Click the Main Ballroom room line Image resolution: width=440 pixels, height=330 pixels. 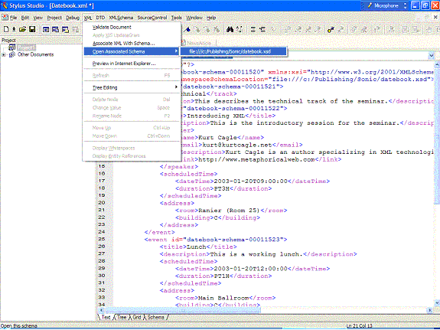tap(225, 298)
